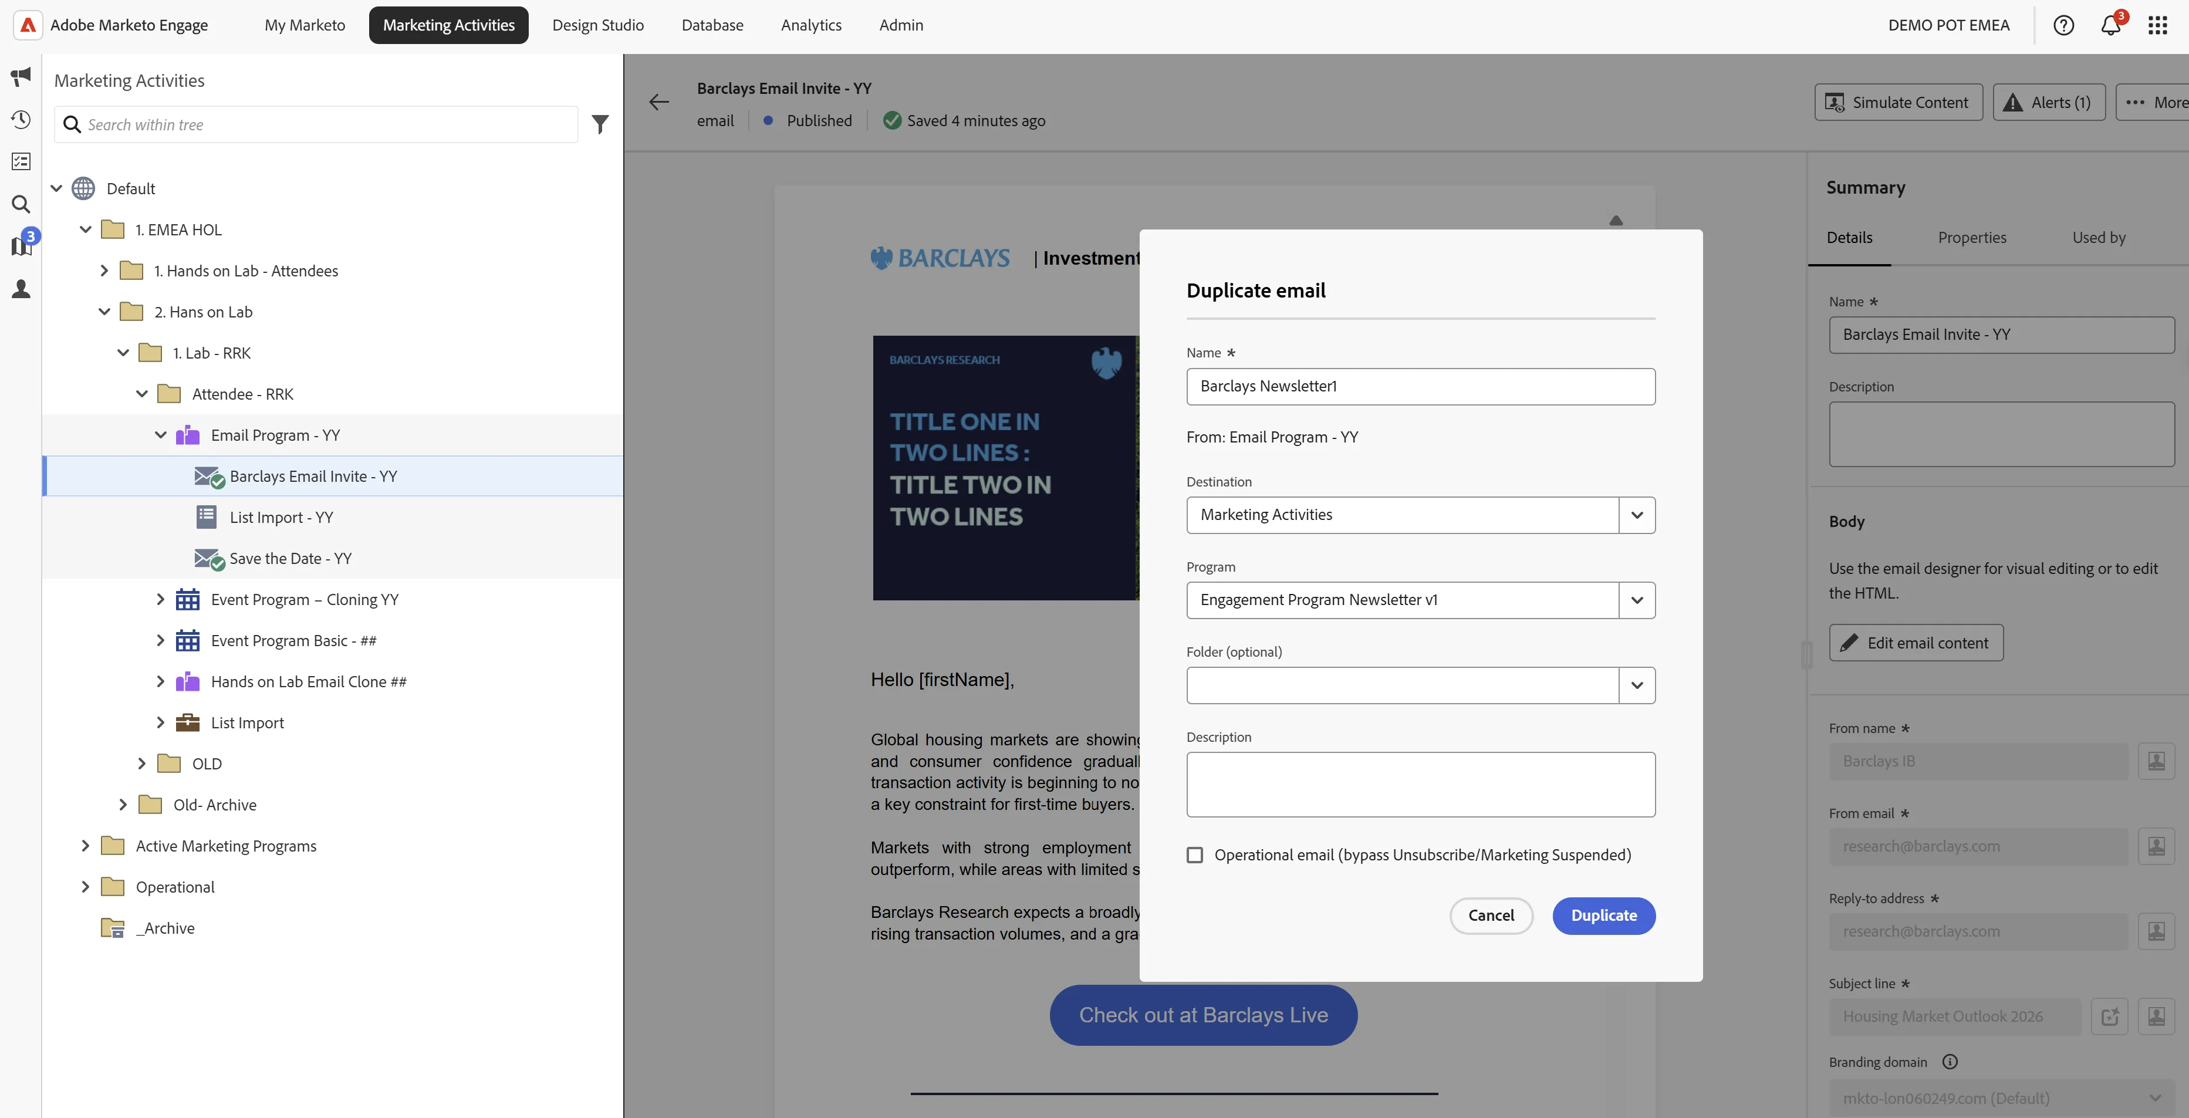Viewport: 2189px width, 1118px height.
Task: Open the history clock sidebar icon
Action: click(21, 120)
